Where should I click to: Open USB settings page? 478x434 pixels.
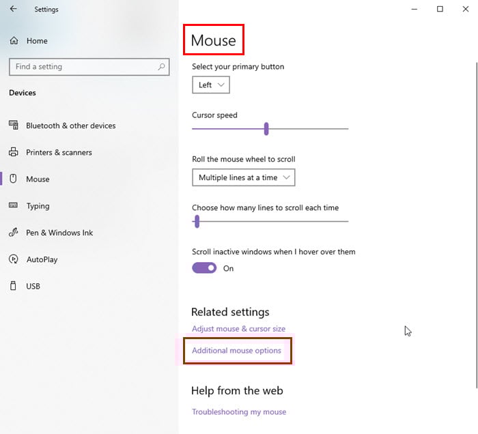[33, 287]
